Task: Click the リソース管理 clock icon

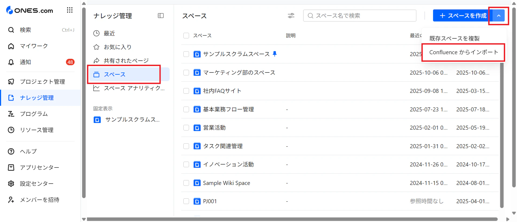Action: click(x=11, y=130)
